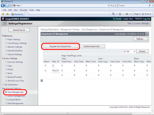
Task: Open the '1 to 100' range dropdown
Action: coord(129,52)
